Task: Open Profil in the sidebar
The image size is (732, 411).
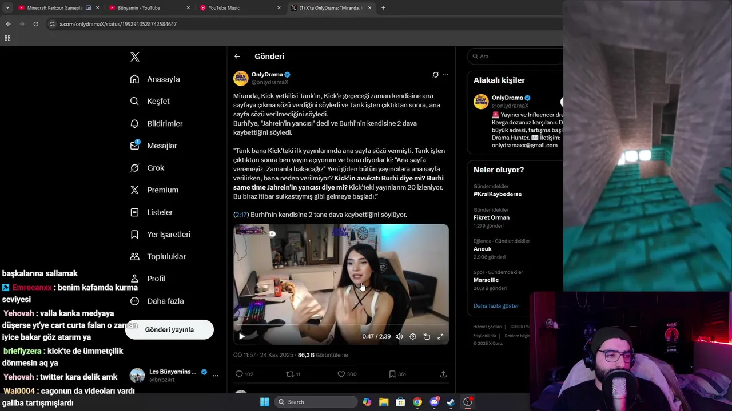Action: coord(148,279)
